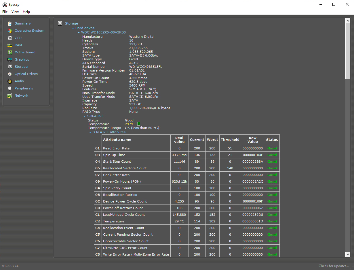
Task: Click the Peripherals mouse icon
Action: click(10, 88)
